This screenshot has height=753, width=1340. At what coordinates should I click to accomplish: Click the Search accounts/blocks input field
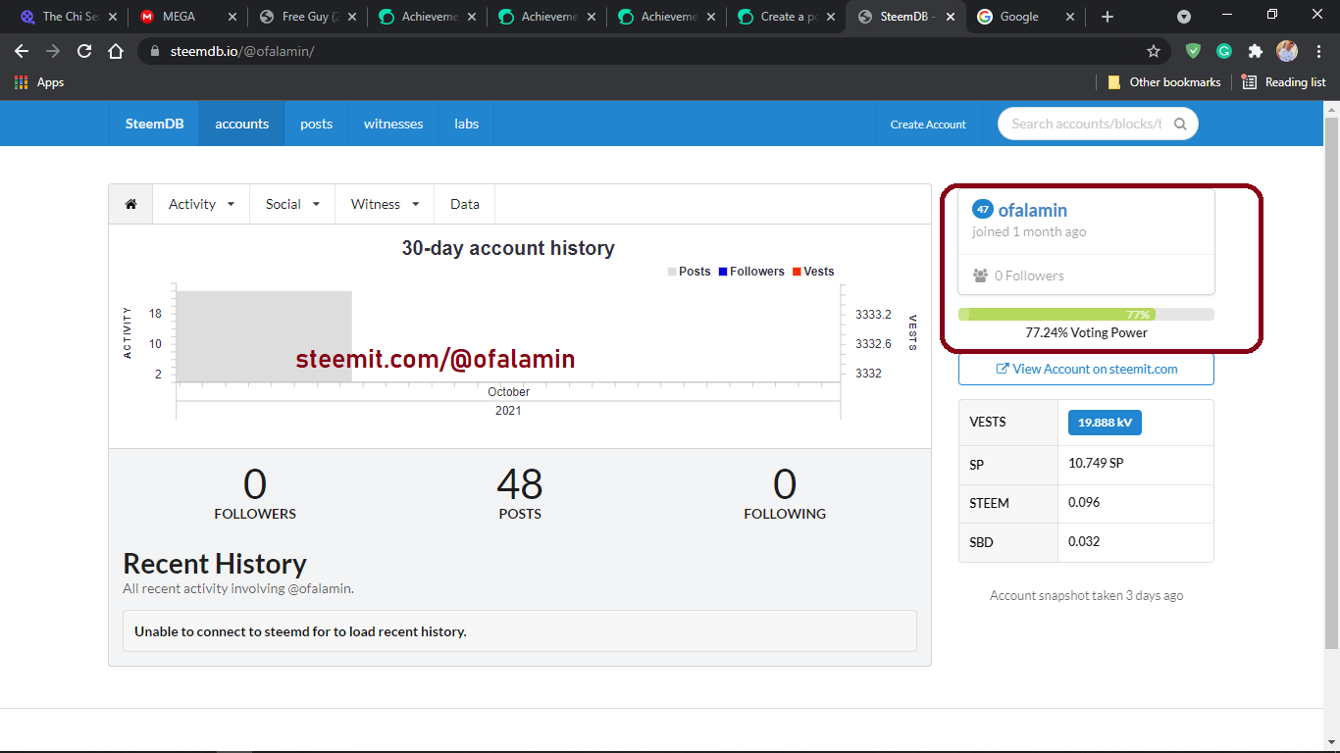click(1086, 124)
